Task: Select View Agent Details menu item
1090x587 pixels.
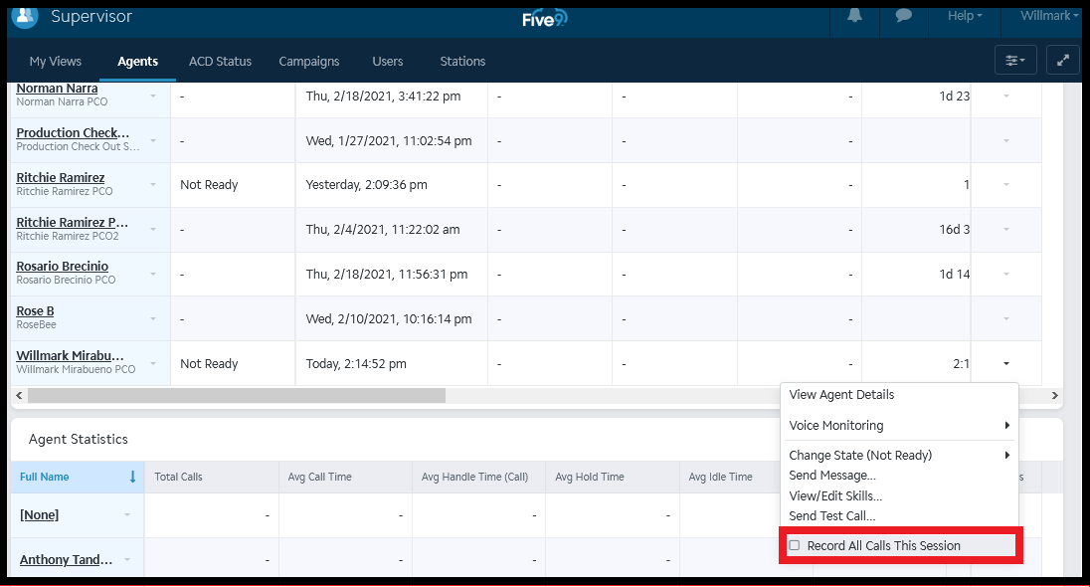Action: [841, 395]
